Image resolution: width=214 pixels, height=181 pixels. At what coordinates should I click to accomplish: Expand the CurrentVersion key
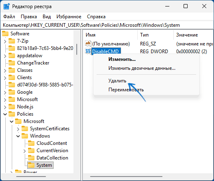point(24,151)
